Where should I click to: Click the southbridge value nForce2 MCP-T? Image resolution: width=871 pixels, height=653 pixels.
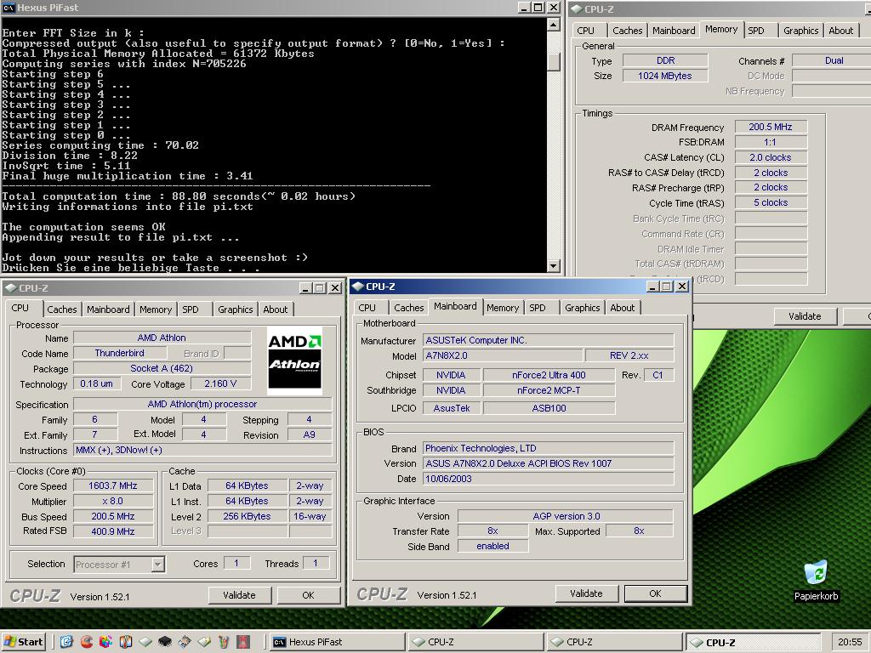pos(549,390)
